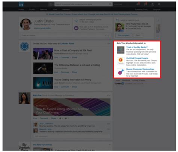
Task: Open the Interests menu item
Action: (x=66, y=9)
